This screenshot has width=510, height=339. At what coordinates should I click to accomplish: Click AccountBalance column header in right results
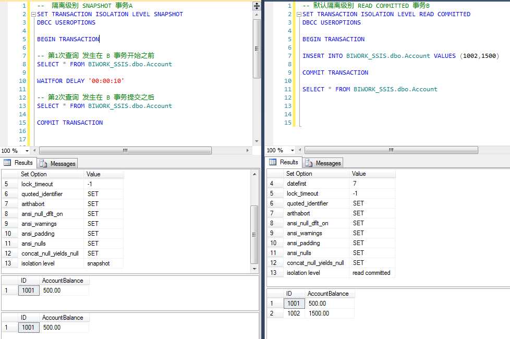click(327, 294)
